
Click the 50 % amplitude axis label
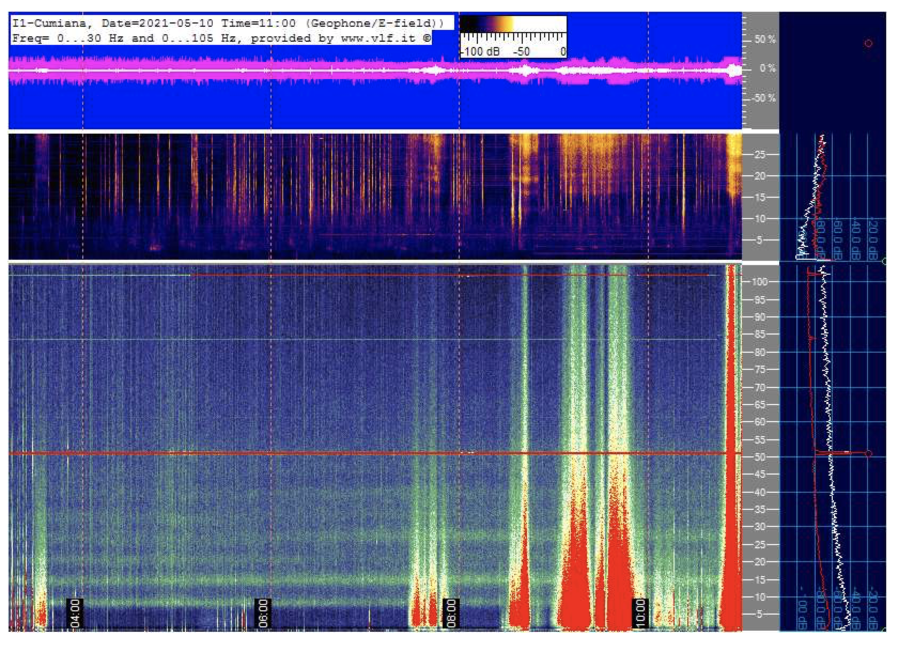[x=764, y=40]
